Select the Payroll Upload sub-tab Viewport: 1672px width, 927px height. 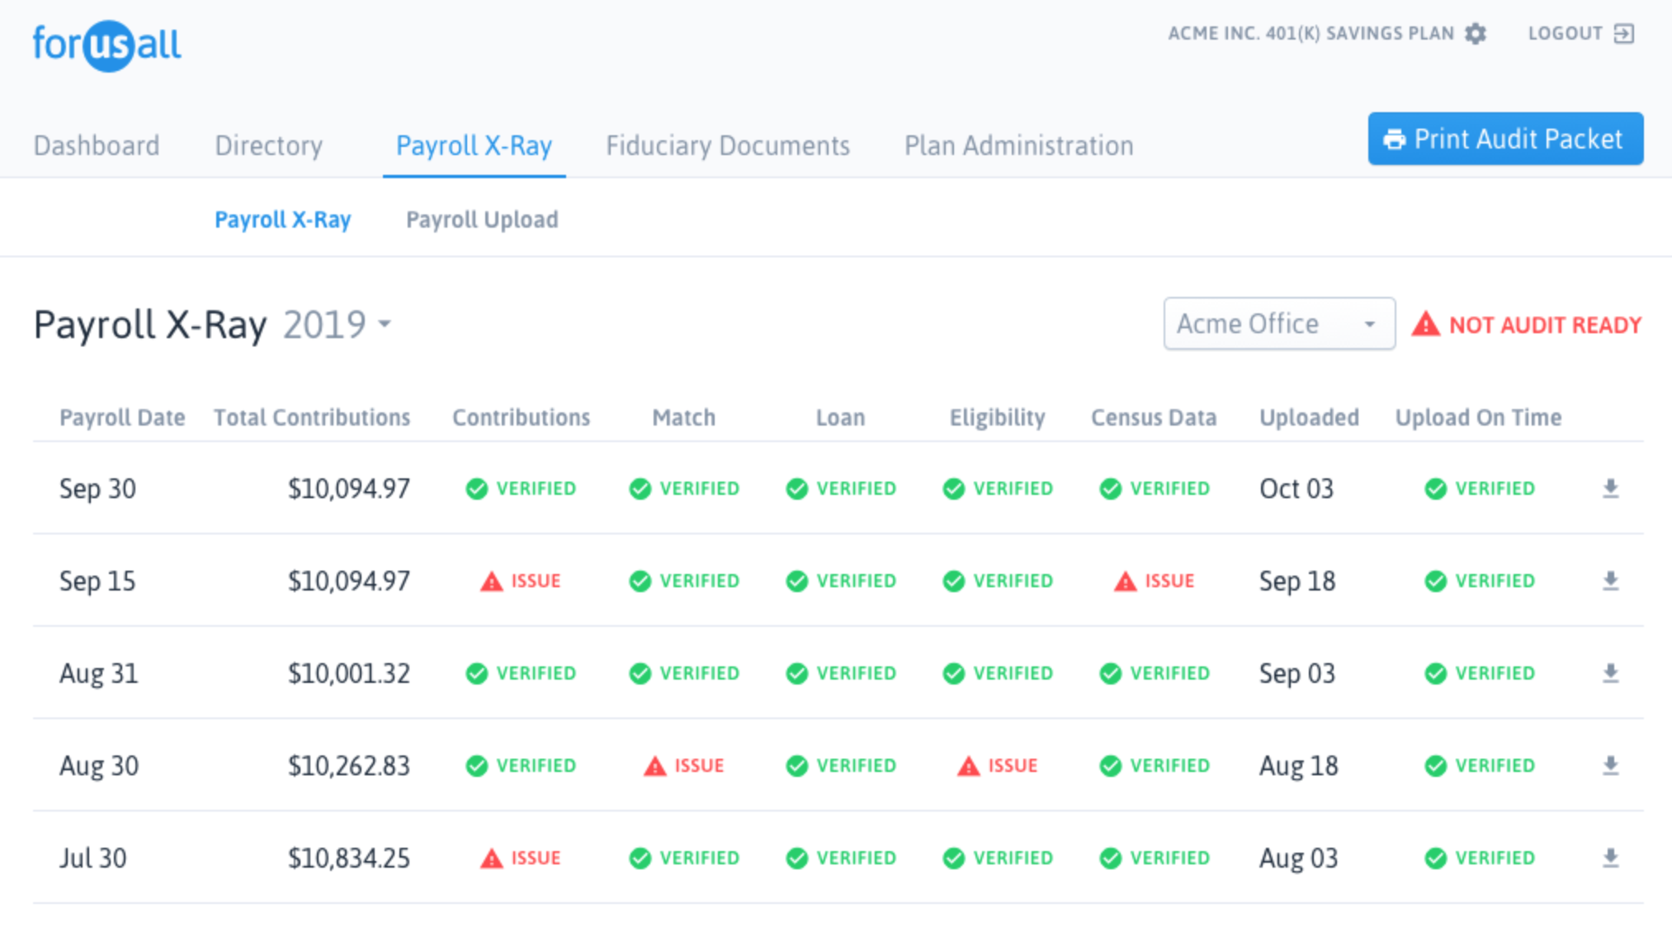(482, 220)
